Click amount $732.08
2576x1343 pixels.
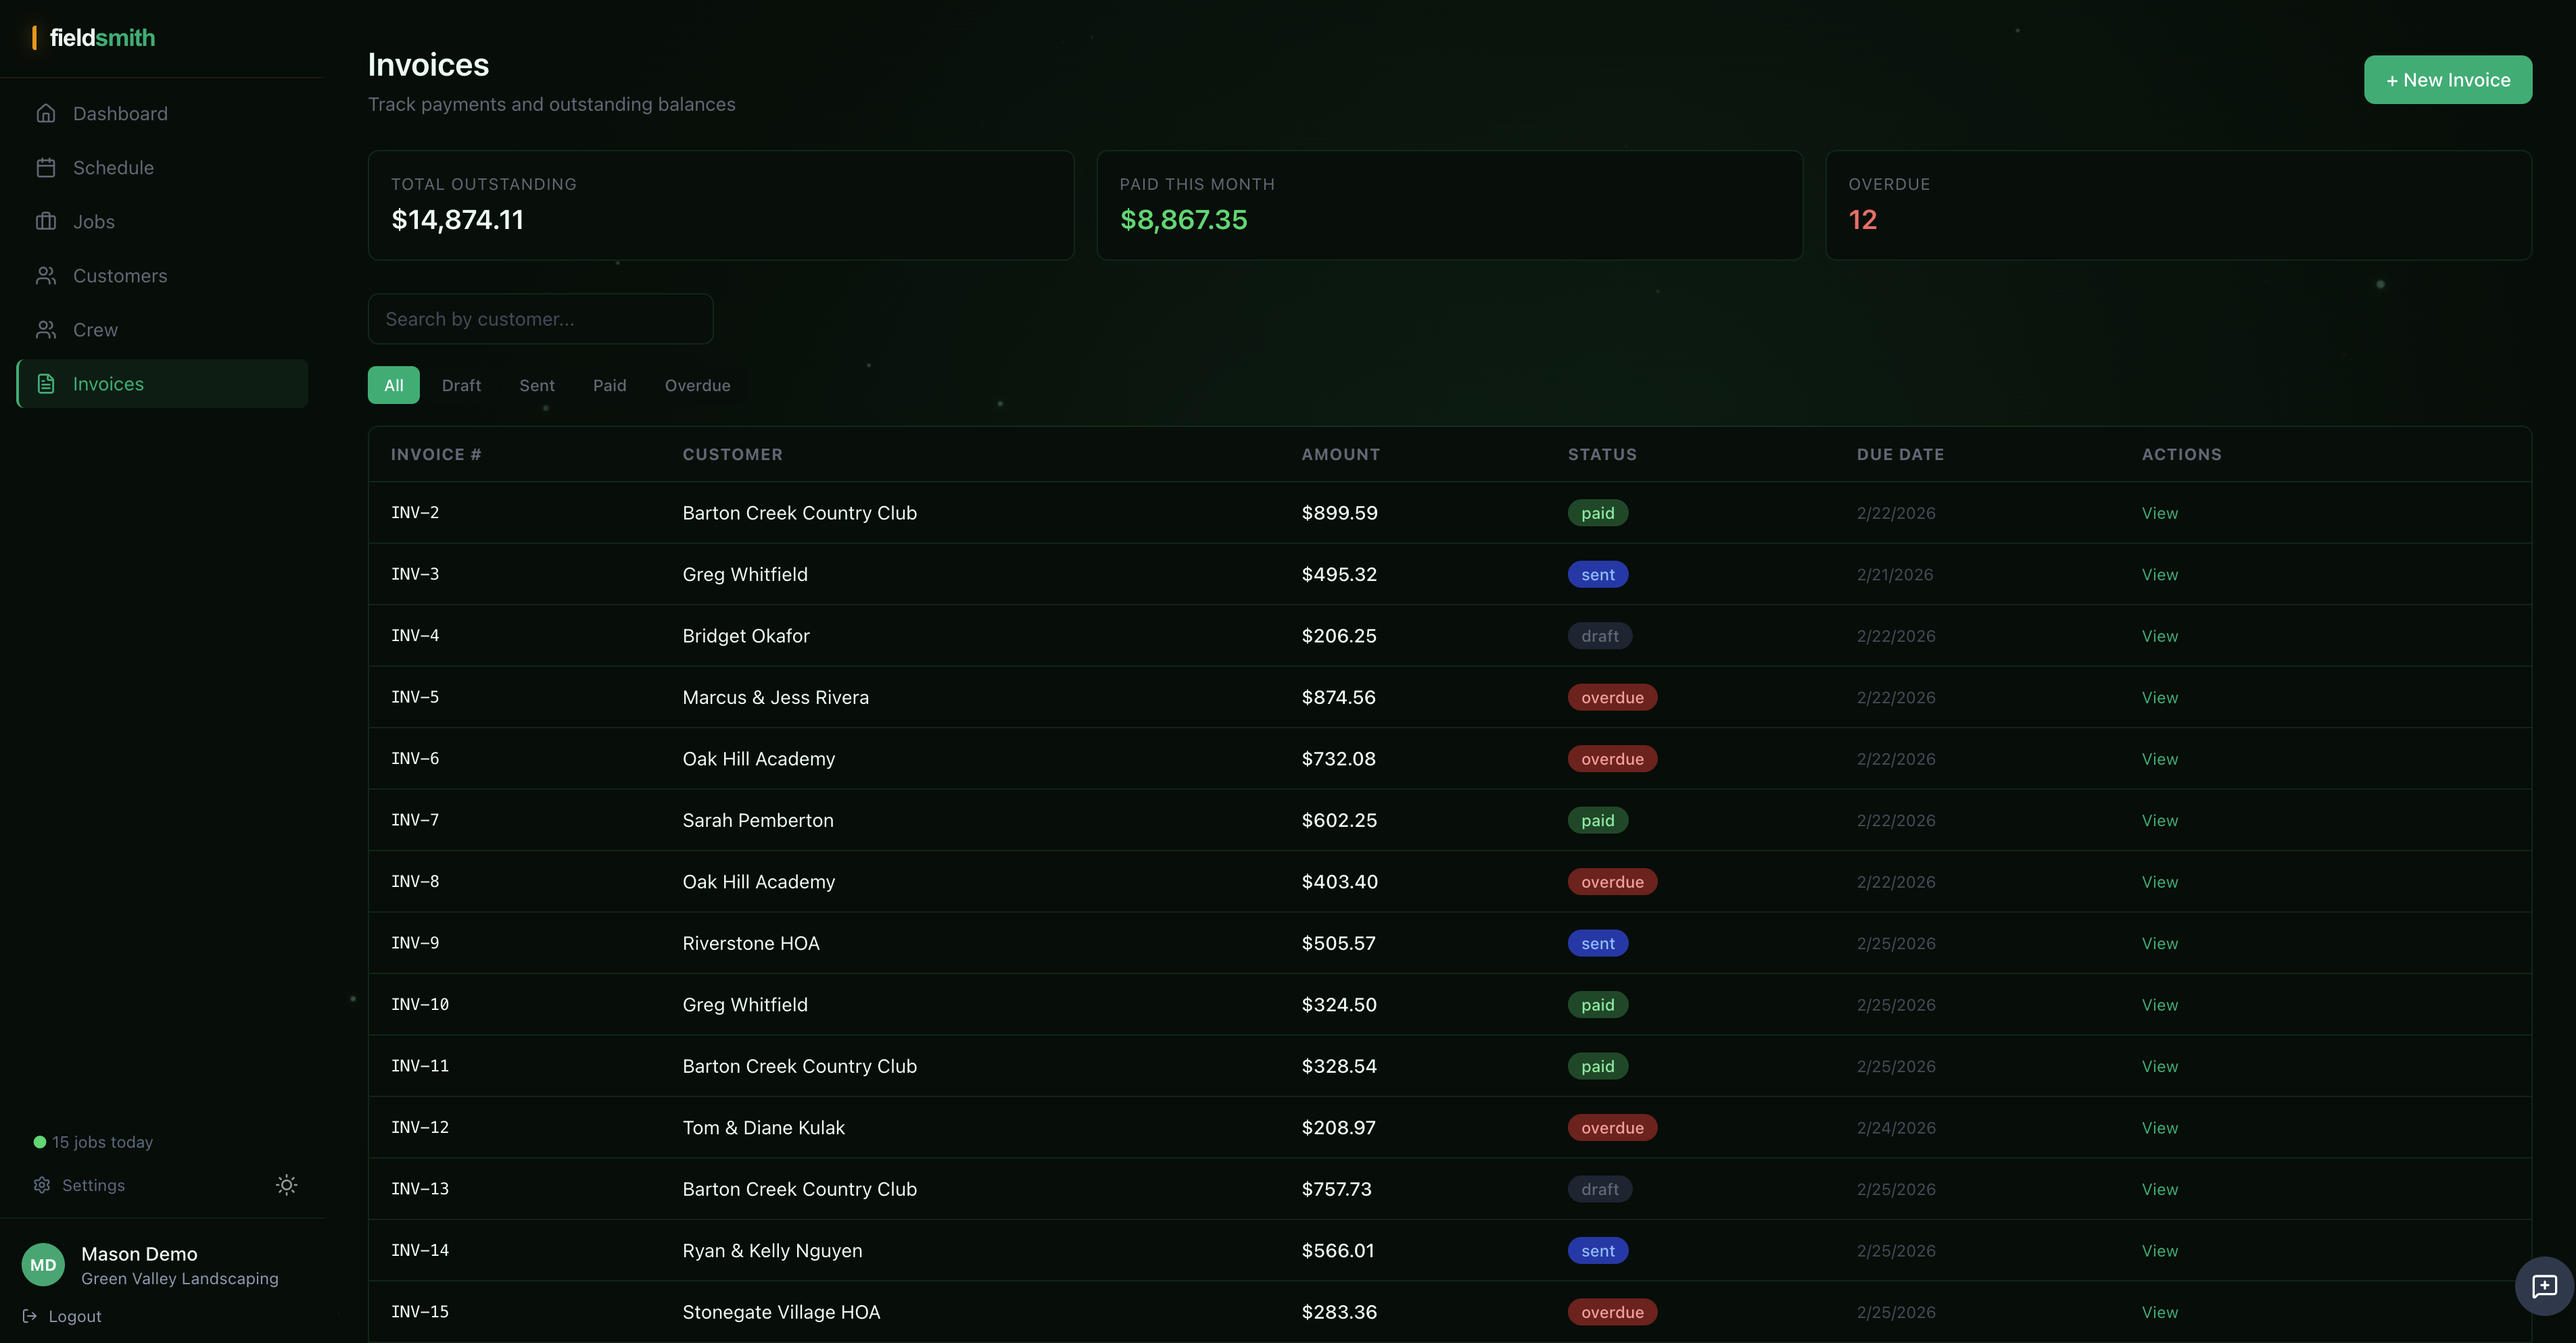[x=1339, y=759]
